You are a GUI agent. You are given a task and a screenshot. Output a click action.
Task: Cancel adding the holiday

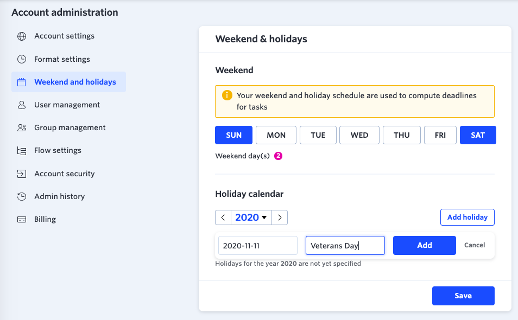pyautogui.click(x=475, y=245)
